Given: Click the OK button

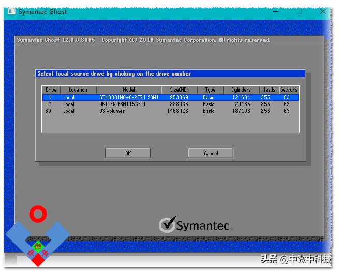Looking at the screenshot, I should click(128, 153).
